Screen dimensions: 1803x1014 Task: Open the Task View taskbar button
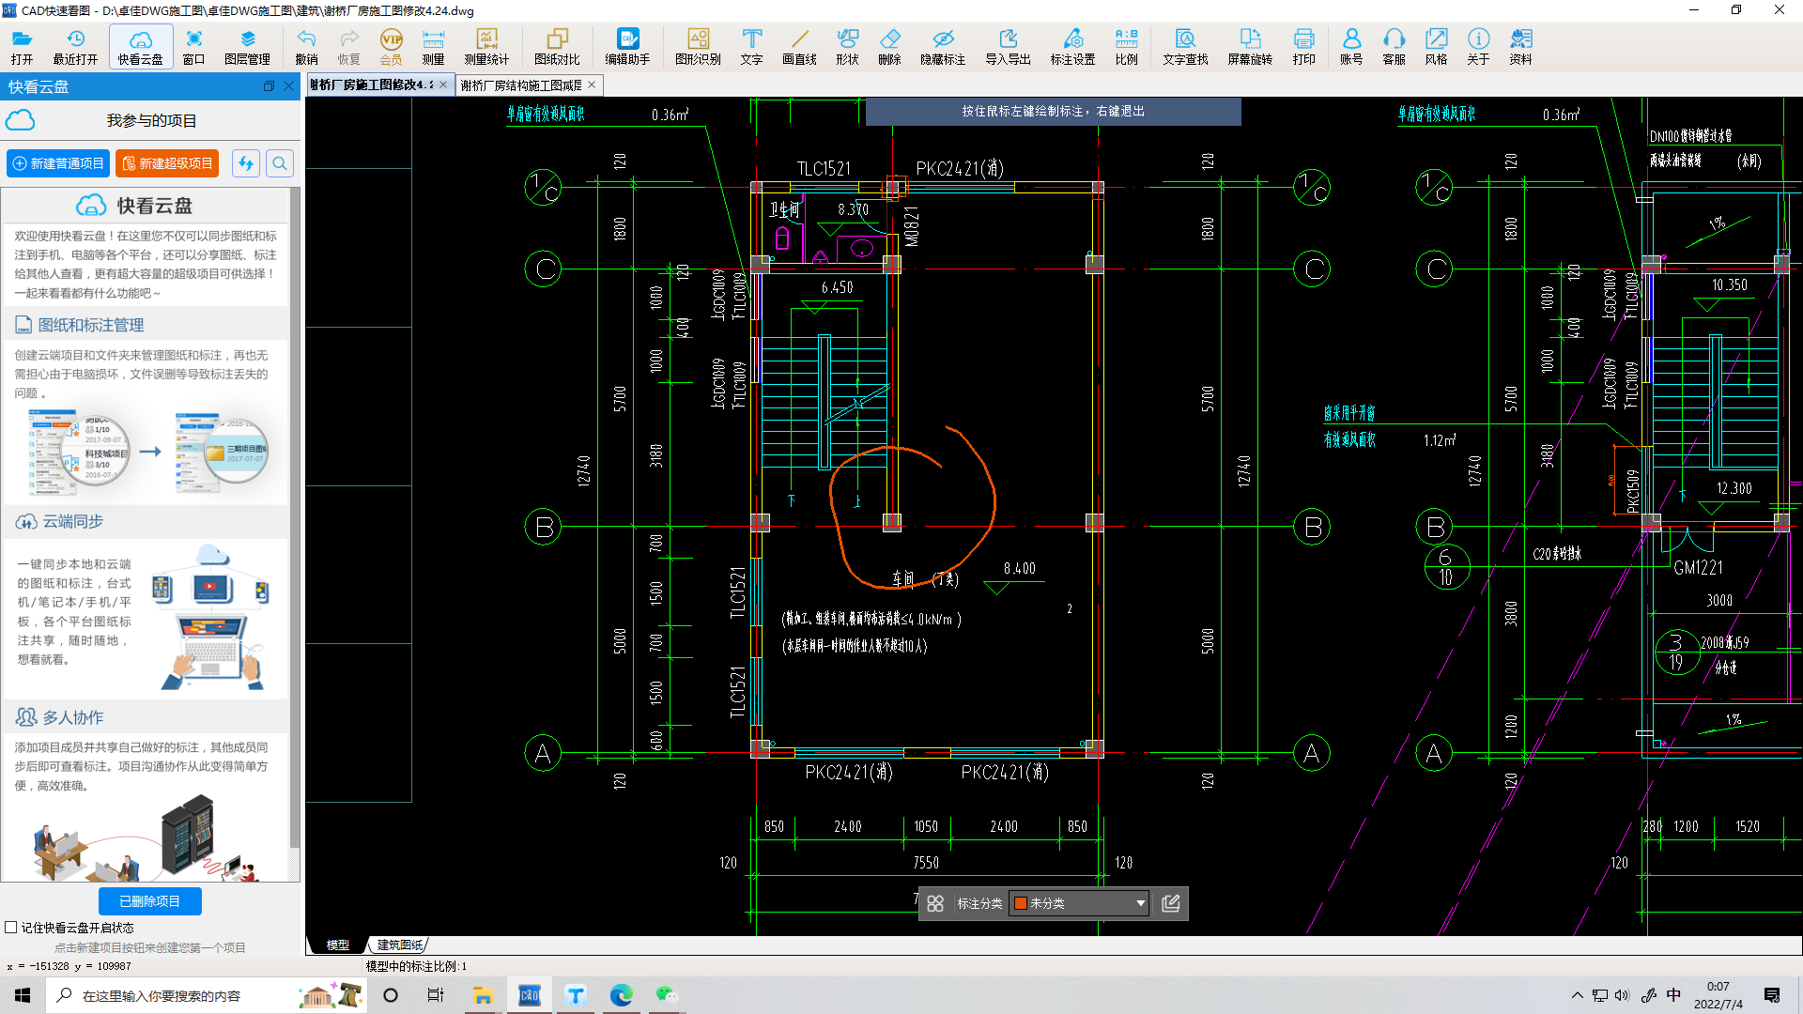click(436, 995)
